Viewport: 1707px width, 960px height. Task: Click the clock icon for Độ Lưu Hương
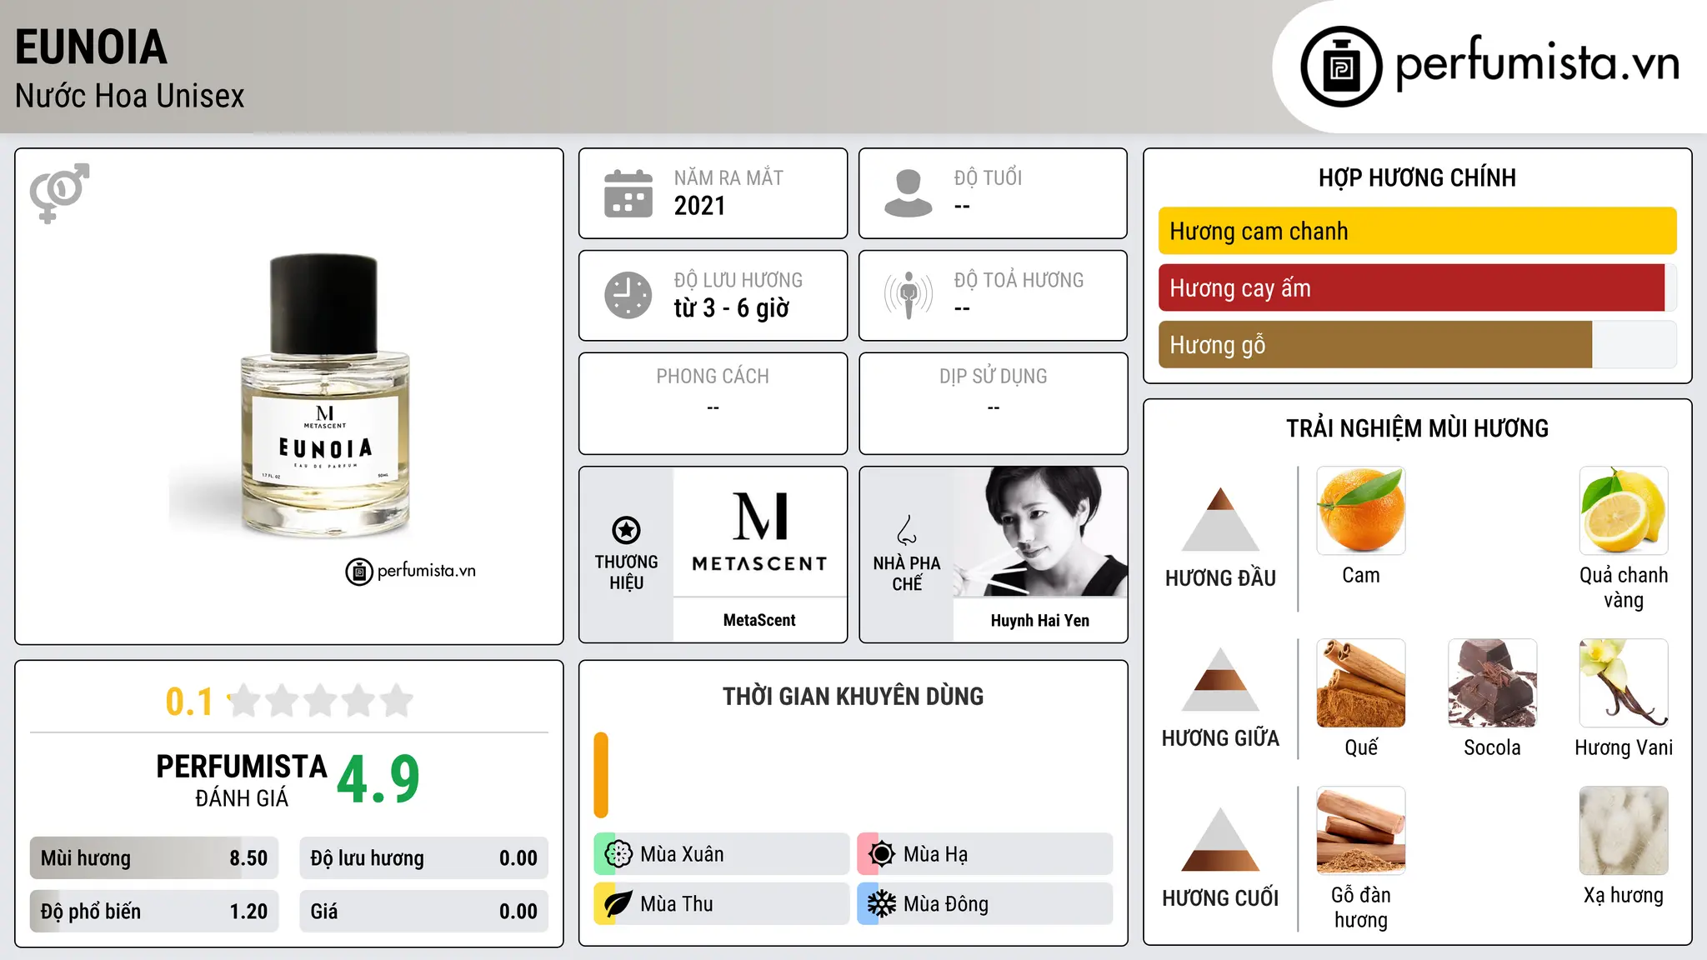point(628,295)
